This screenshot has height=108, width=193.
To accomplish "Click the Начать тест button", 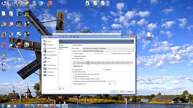I will click(77, 66).
